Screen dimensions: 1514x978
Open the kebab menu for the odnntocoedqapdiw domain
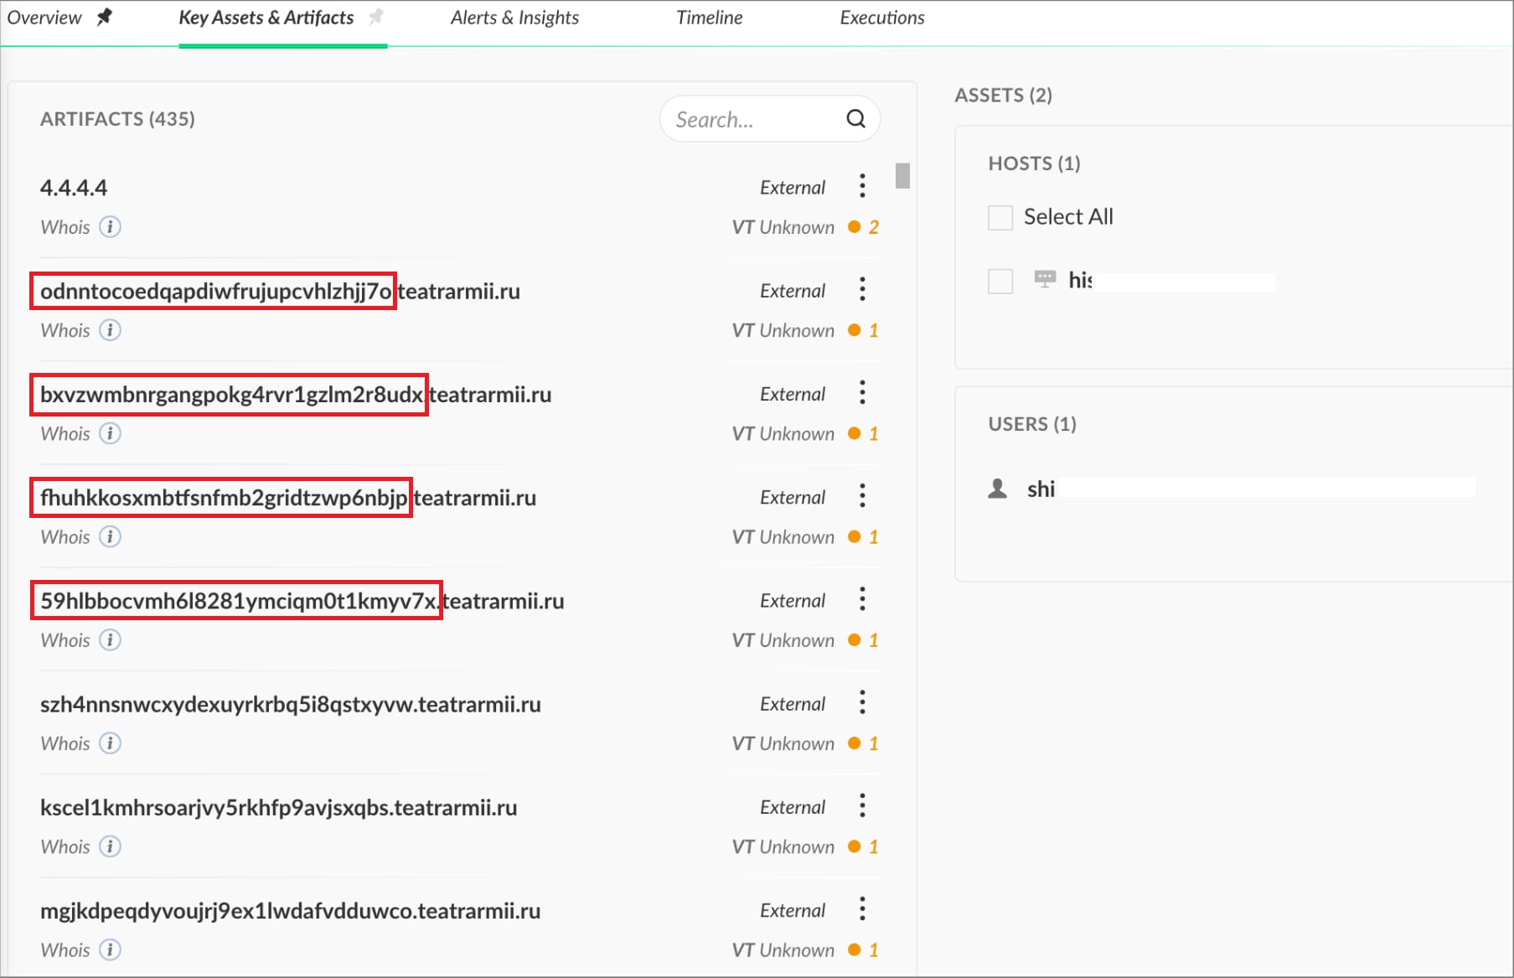coord(862,290)
